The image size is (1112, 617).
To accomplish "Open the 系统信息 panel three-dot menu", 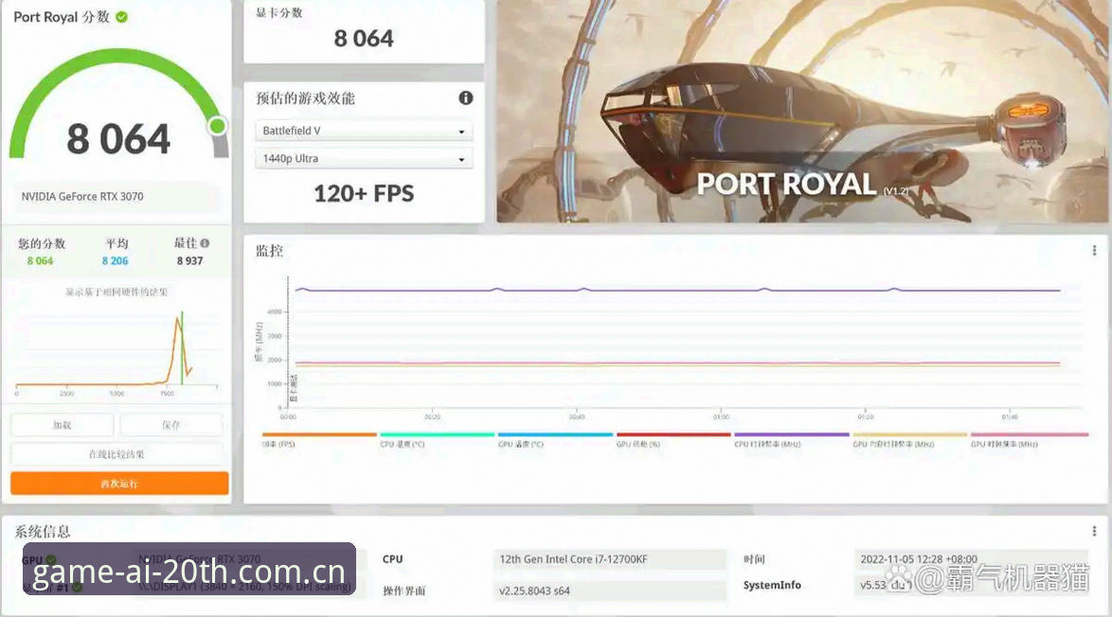I will (1094, 531).
